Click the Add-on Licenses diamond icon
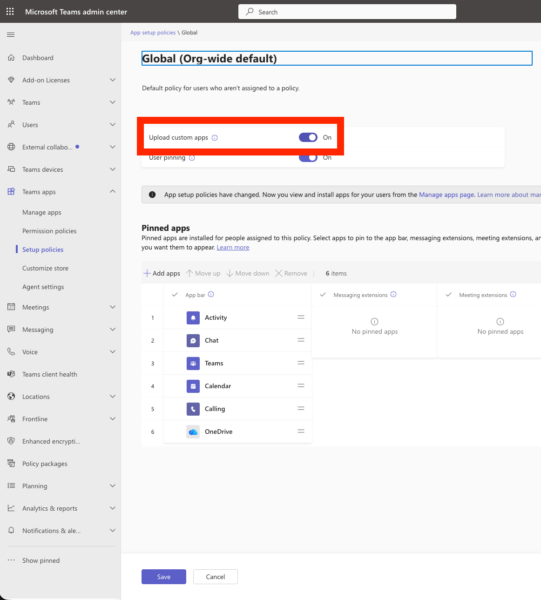Image resolution: width=541 pixels, height=600 pixels. coord(11,80)
